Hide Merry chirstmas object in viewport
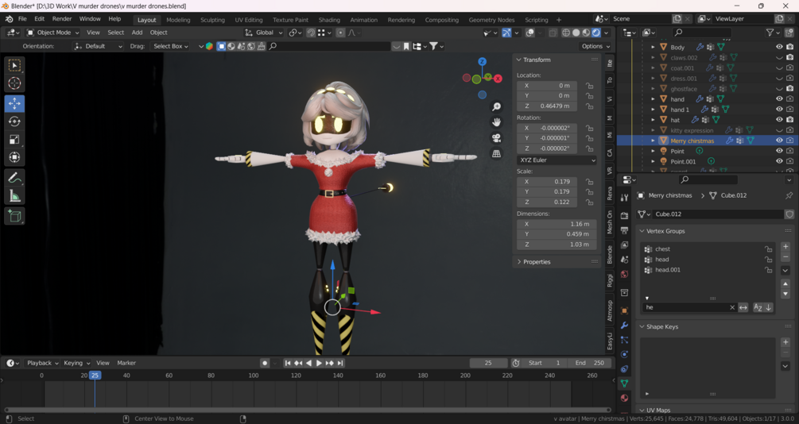The image size is (799, 424). [779, 141]
